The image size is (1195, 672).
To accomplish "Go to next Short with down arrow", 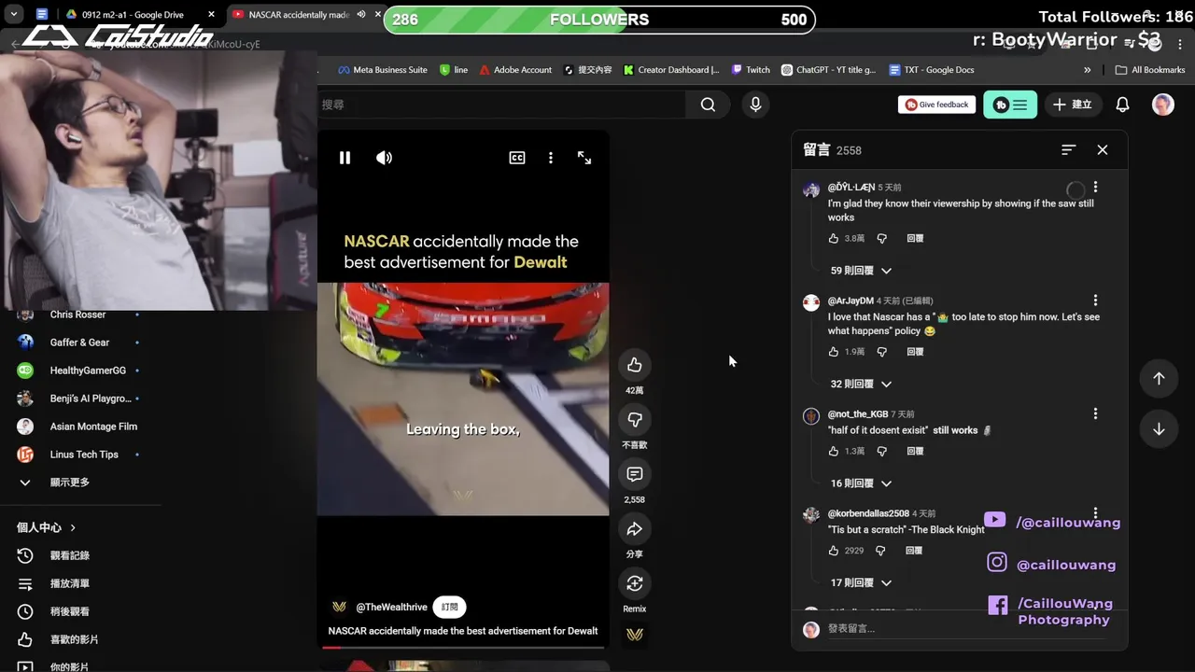I will (x=1159, y=429).
